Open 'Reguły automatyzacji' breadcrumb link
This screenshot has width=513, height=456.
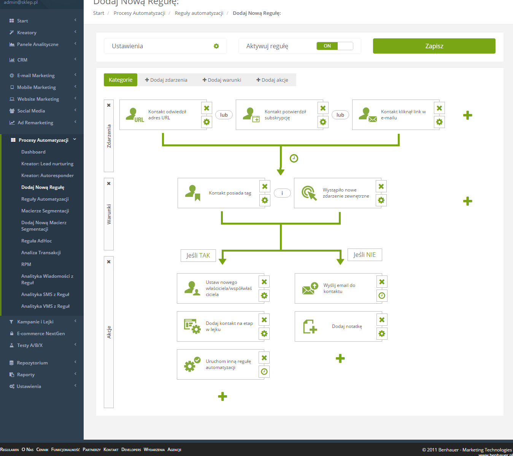tap(199, 13)
